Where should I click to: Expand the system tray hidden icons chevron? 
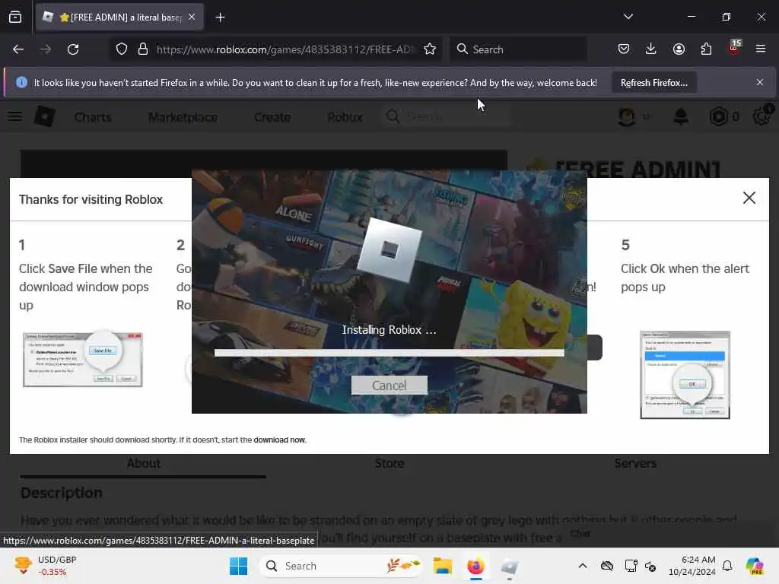pos(582,566)
